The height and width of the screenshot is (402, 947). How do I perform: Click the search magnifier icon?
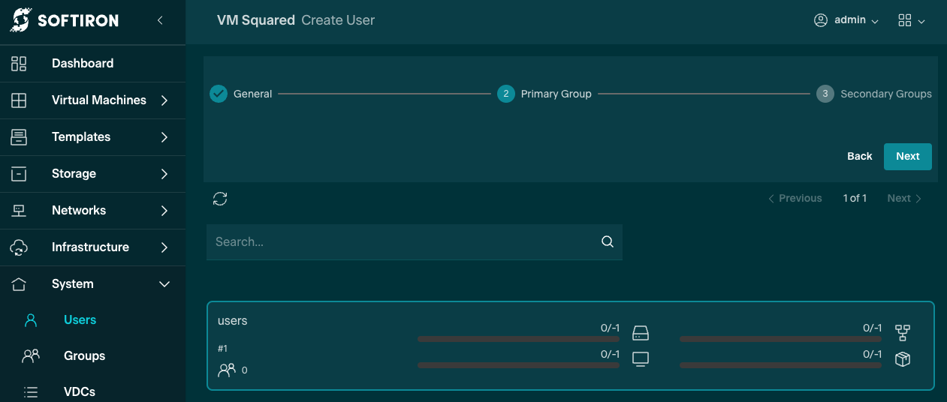coord(608,241)
